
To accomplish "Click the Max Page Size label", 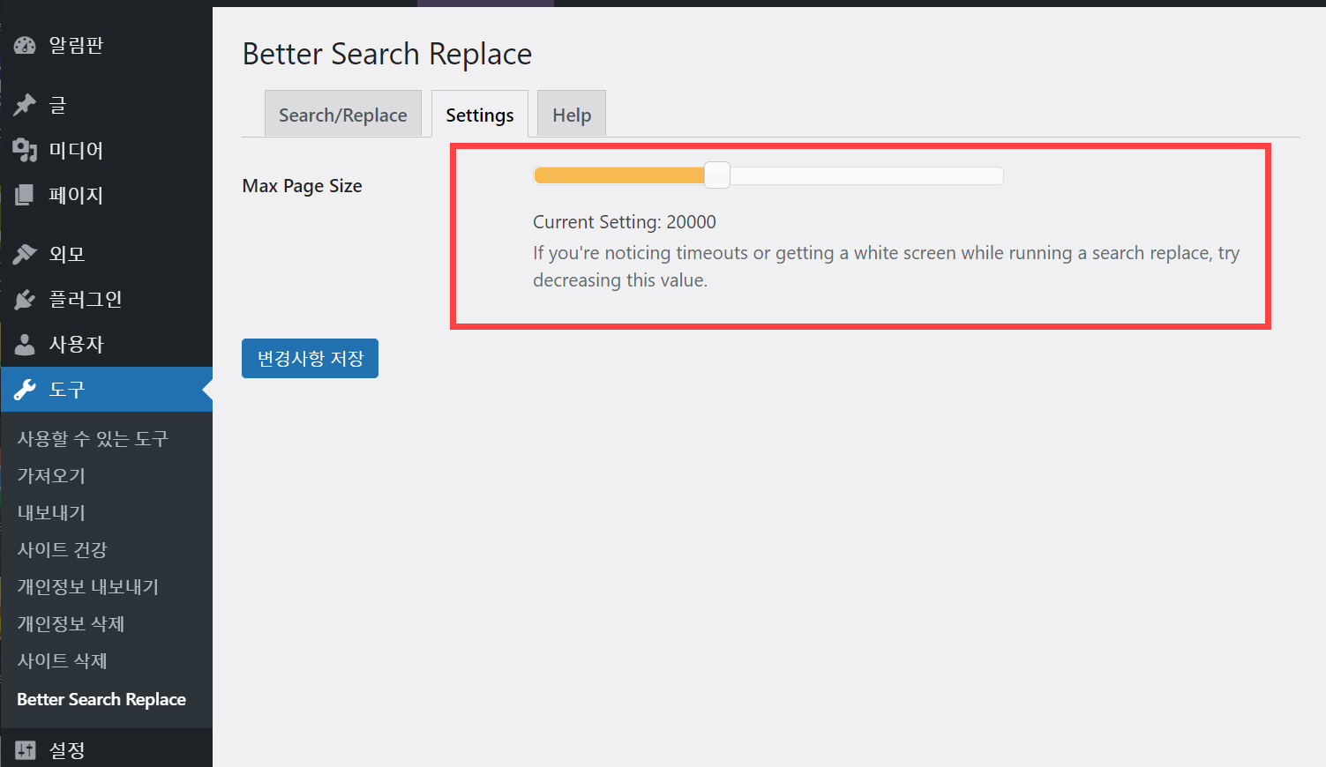I will (303, 186).
